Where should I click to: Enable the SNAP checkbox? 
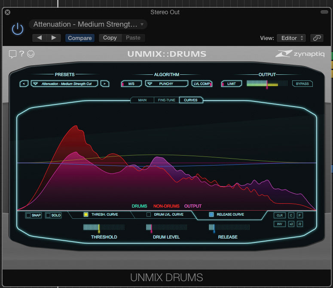point(28,215)
